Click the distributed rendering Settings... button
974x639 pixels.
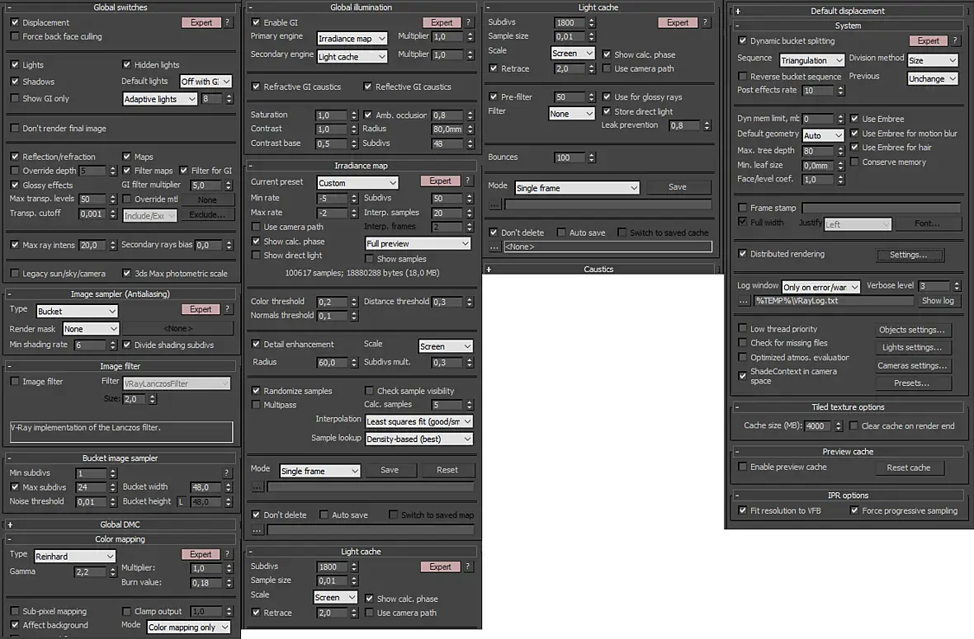pyautogui.click(x=908, y=255)
